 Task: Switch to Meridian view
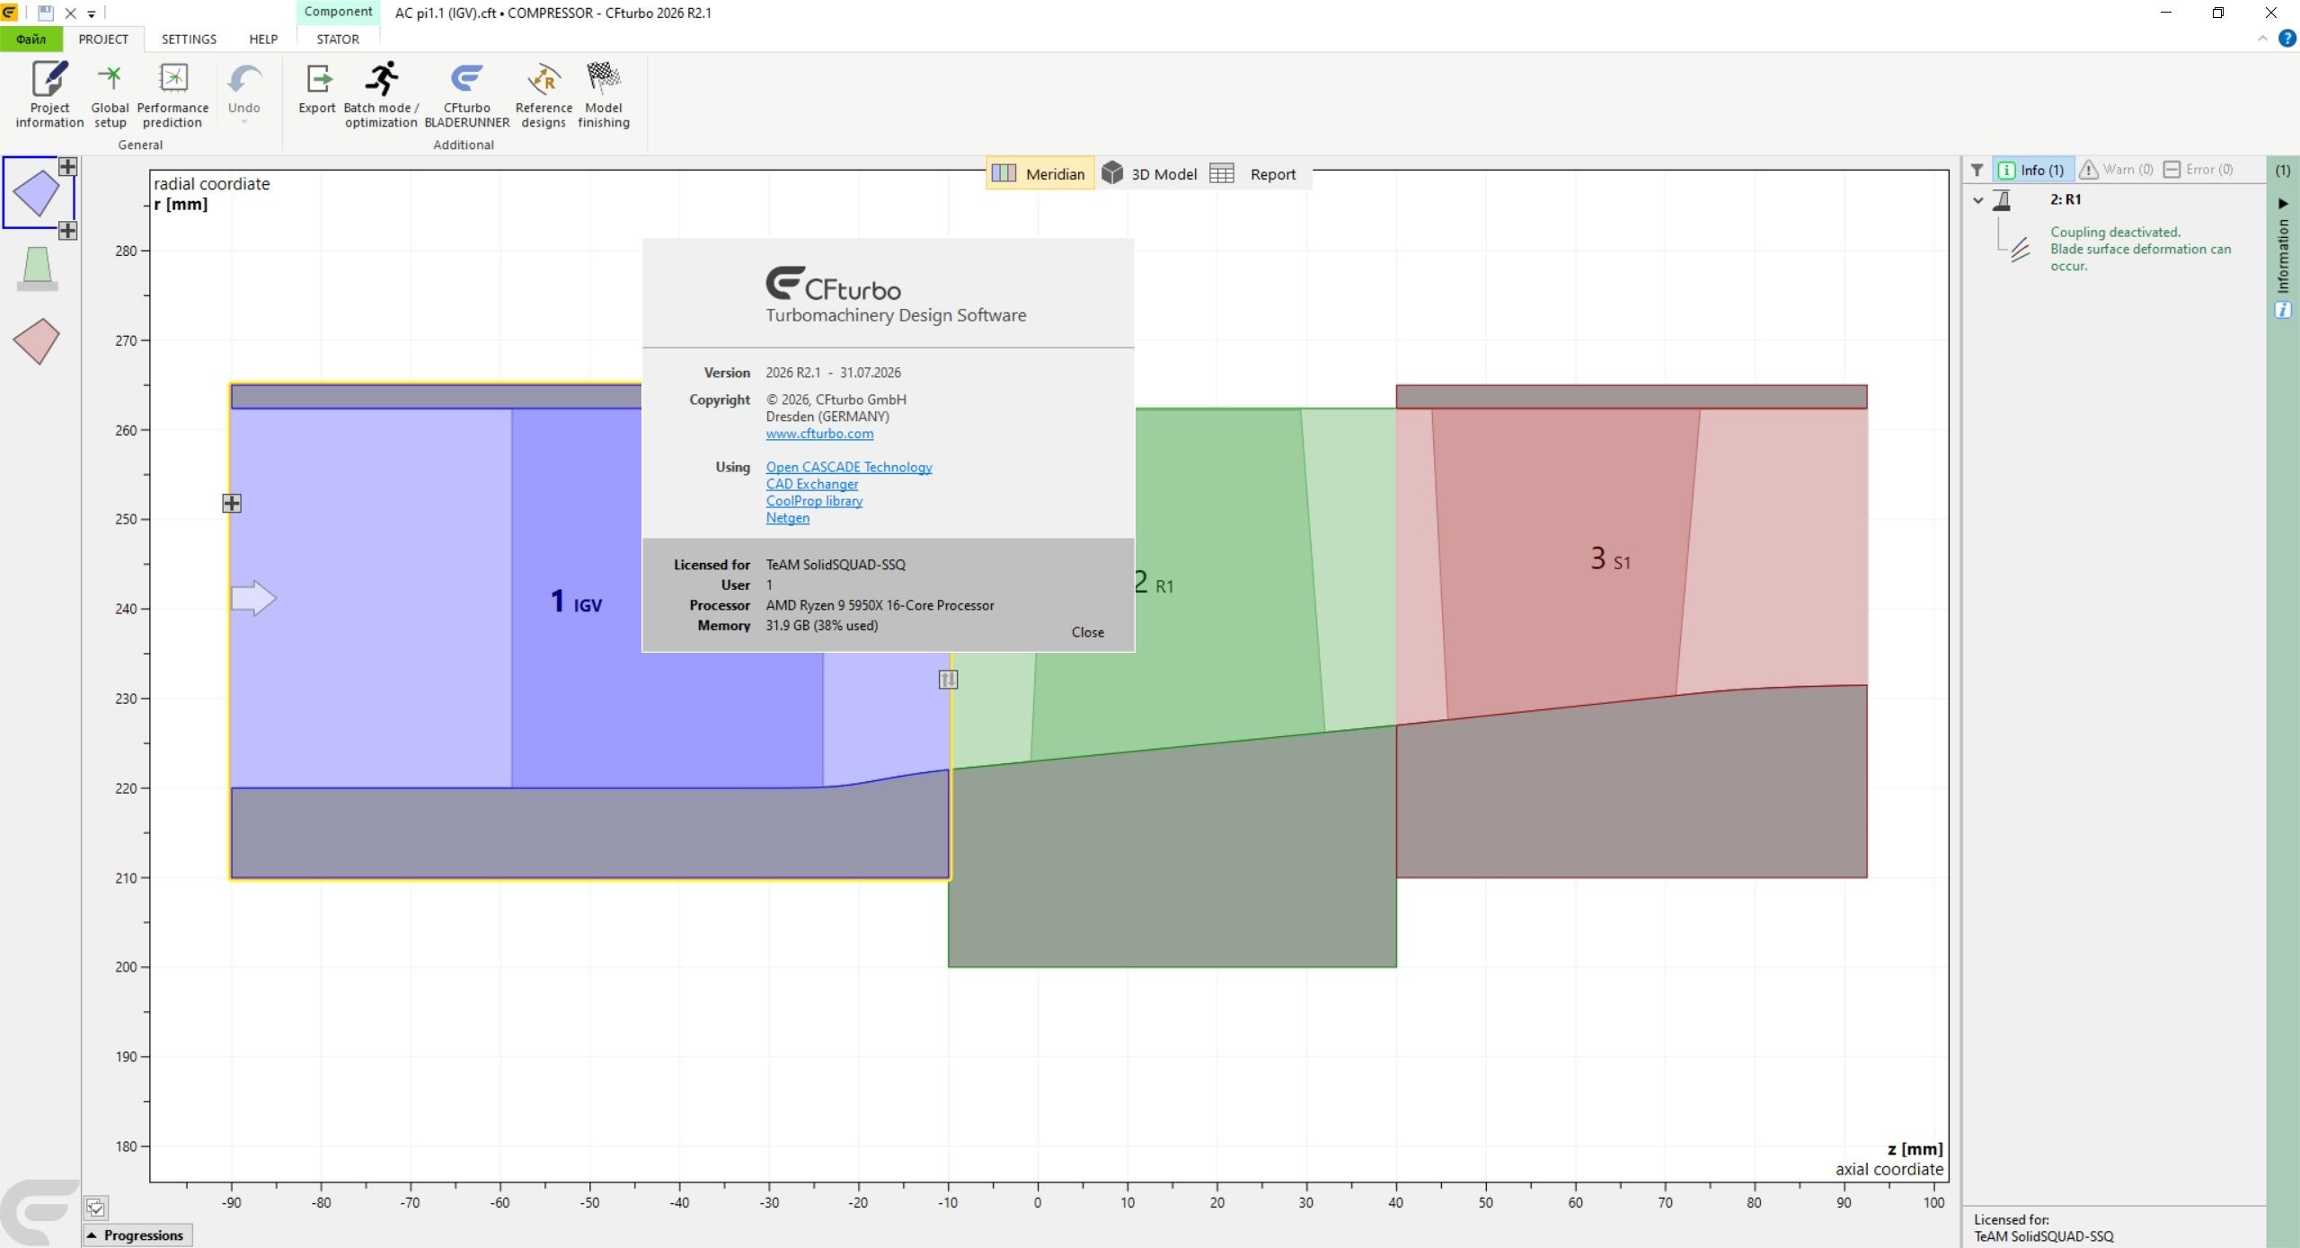coord(1040,174)
